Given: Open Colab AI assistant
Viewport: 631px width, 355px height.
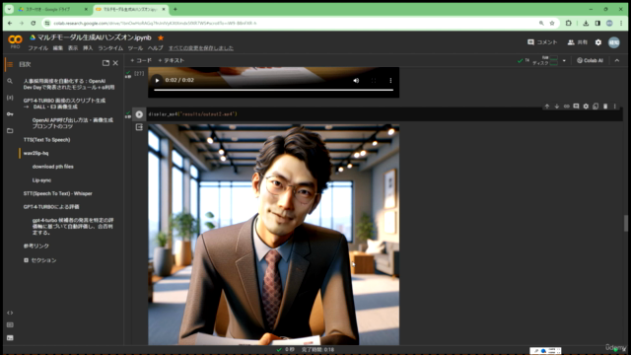Looking at the screenshot, I should [x=590, y=60].
